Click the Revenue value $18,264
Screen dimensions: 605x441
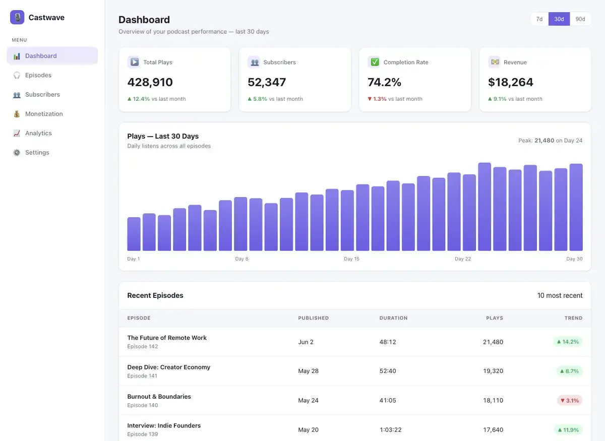click(x=511, y=82)
